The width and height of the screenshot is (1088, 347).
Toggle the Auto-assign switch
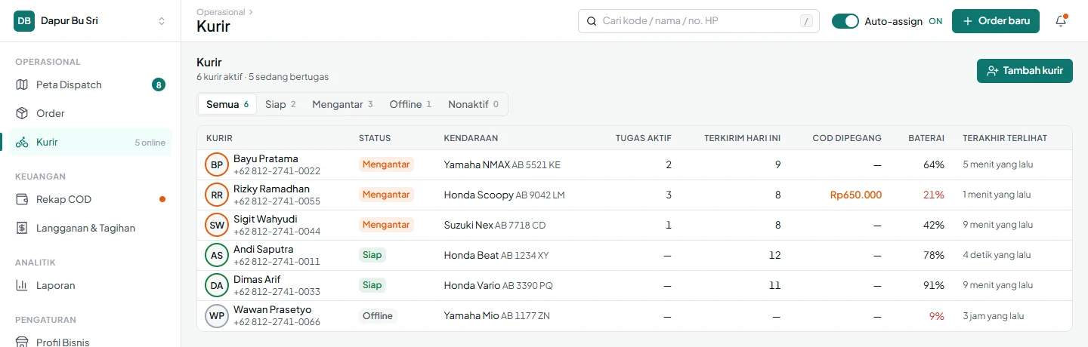(x=845, y=21)
